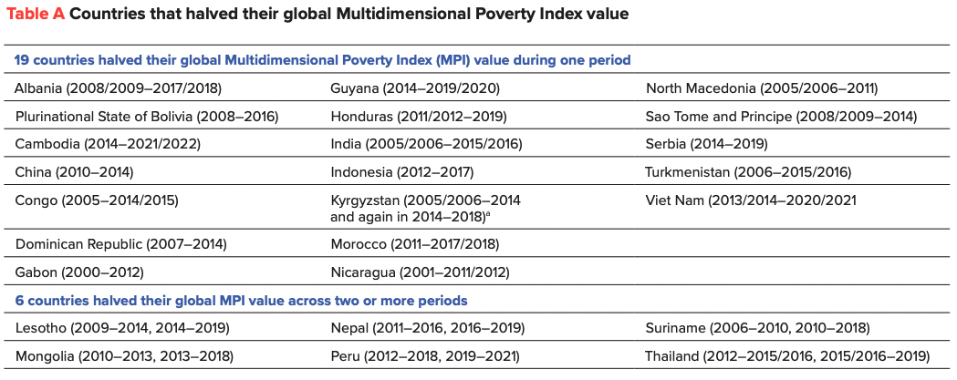
Task: Click the Dominican Republic (2007–2014) cell
Action: [120, 244]
